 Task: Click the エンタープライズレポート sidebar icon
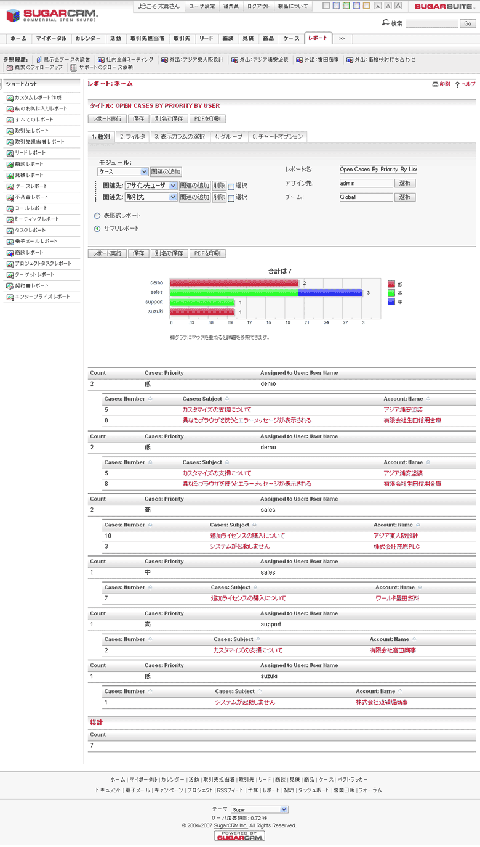[x=10, y=297]
